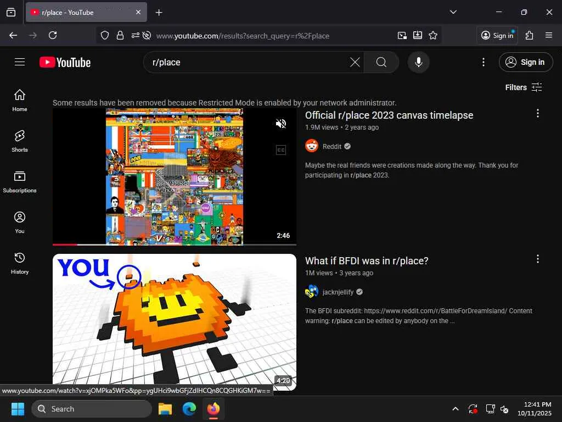Click Firefox account Sign in button
Image resolution: width=562 pixels, height=422 pixels.
497,35
